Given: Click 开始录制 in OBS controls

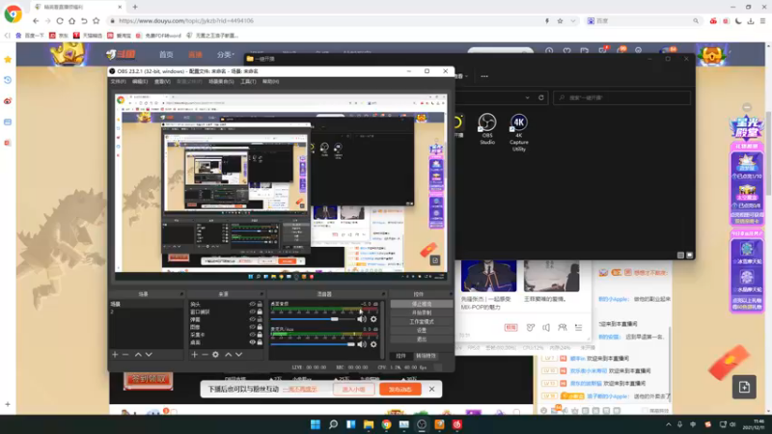Looking at the screenshot, I should (422, 312).
